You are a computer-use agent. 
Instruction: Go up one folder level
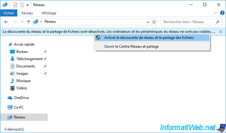(x=29, y=22)
